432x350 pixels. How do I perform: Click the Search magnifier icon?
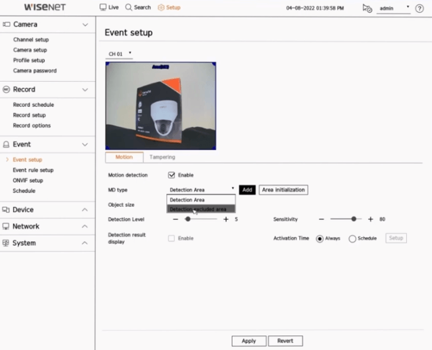[x=128, y=7]
